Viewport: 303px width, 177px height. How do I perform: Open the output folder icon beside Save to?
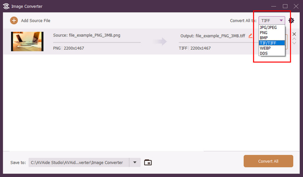pyautogui.click(x=148, y=162)
